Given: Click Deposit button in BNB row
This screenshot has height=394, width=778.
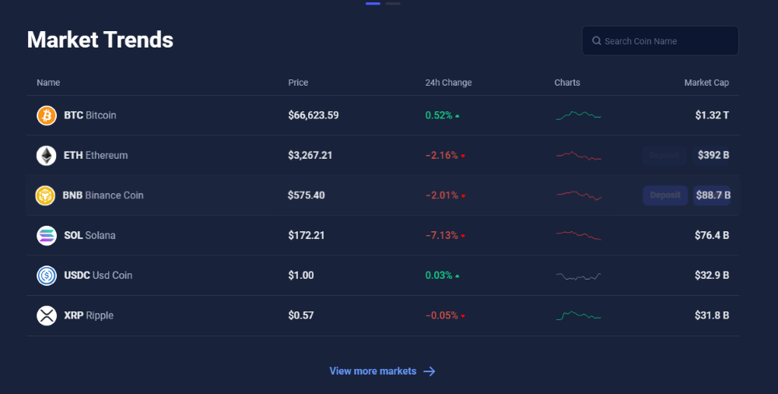Looking at the screenshot, I should tap(665, 195).
